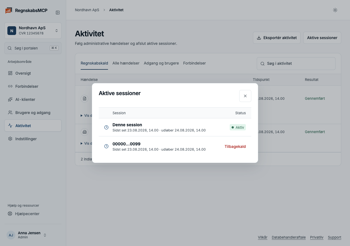Open AI-klienter in the sidebar

(33, 99)
